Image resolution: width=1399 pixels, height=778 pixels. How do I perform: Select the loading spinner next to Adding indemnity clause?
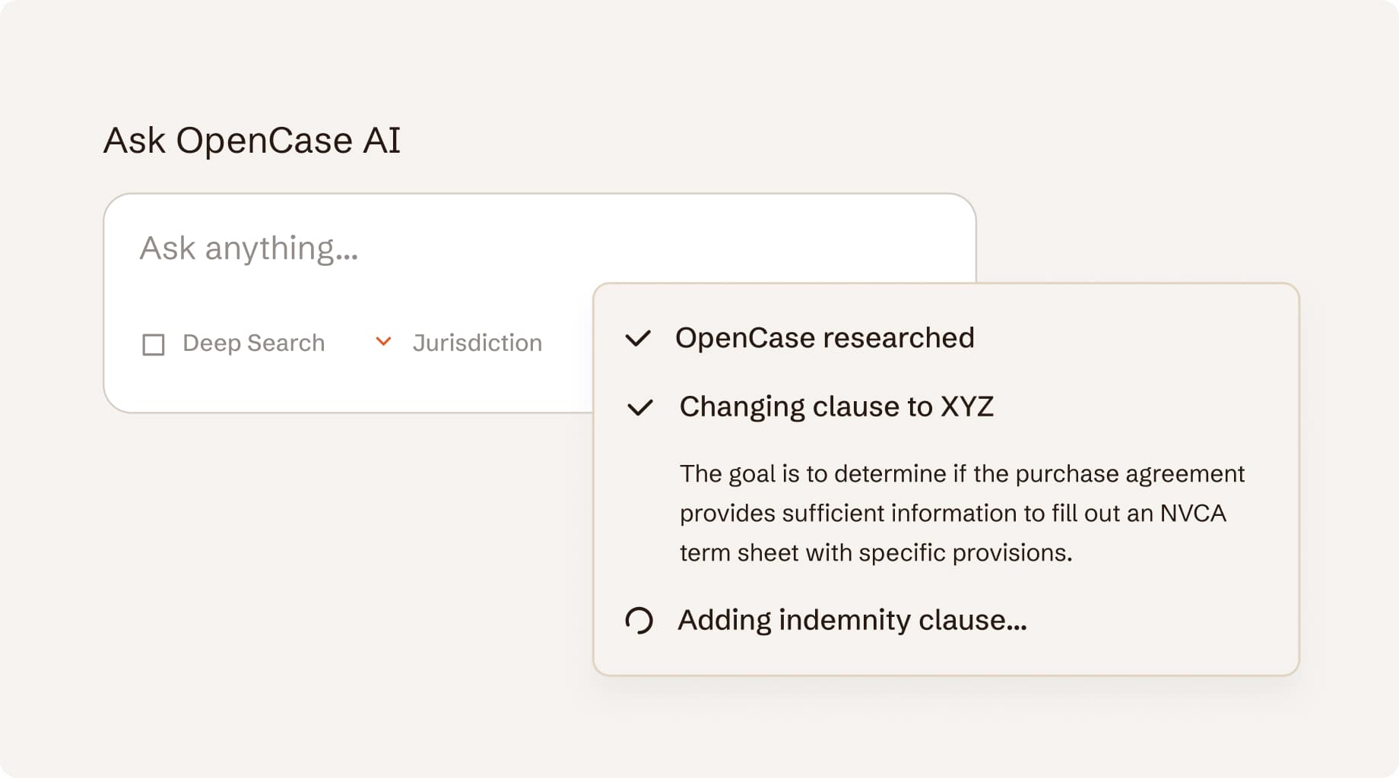point(639,621)
